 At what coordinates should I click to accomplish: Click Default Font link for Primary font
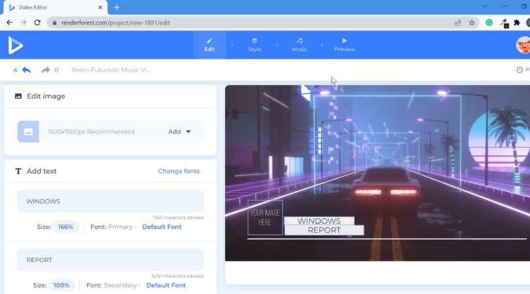[x=162, y=226]
